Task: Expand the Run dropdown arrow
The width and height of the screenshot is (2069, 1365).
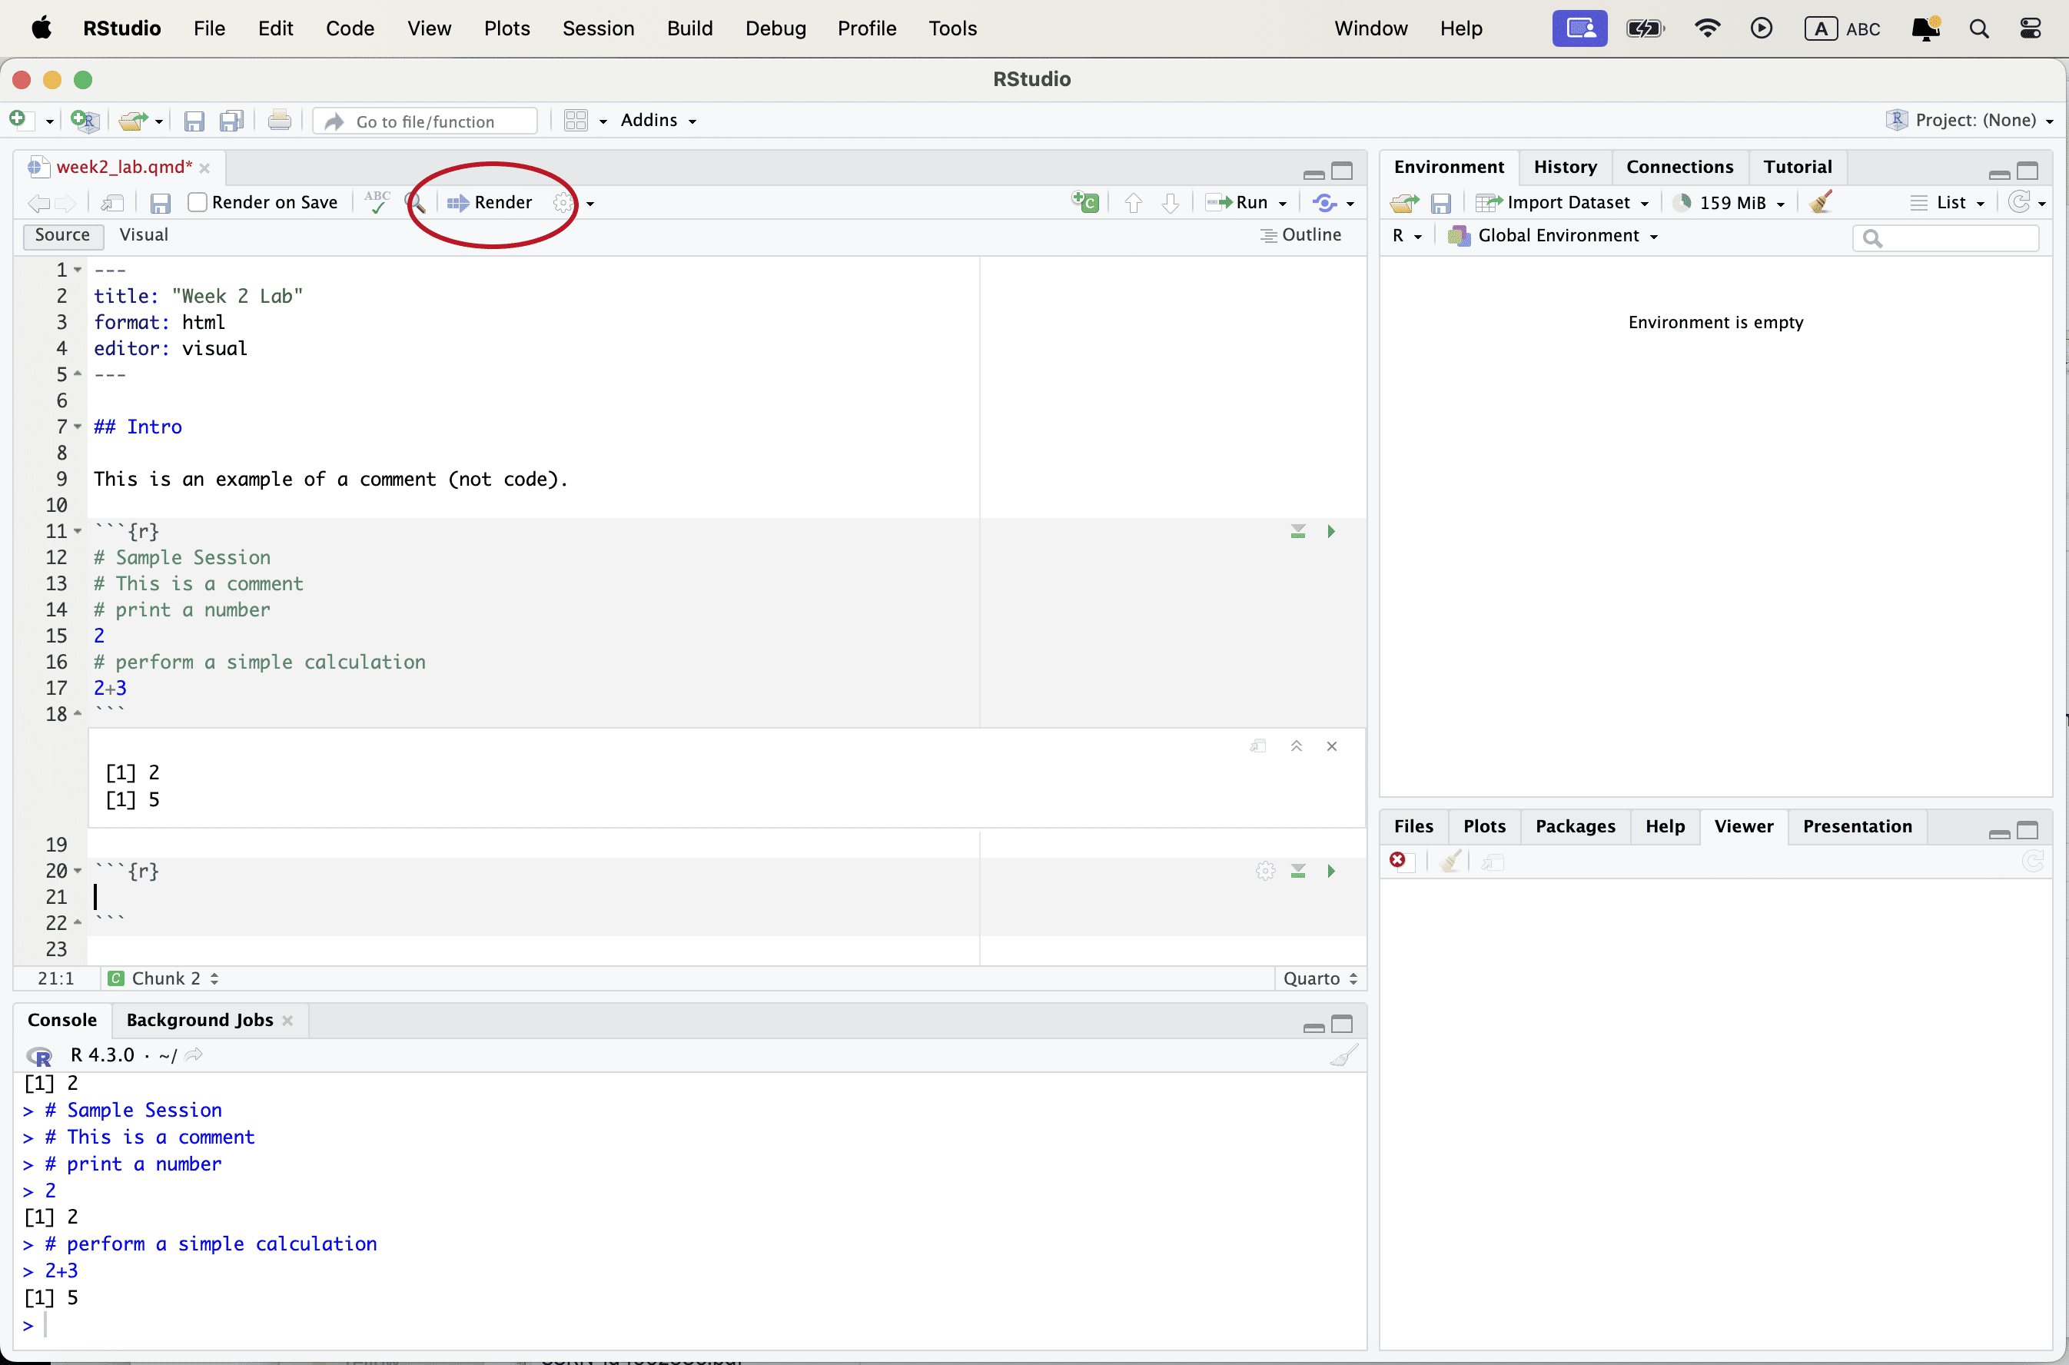Action: (x=1283, y=203)
